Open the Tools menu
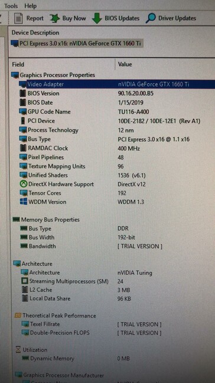215x383 pixels. pyautogui.click(x=11, y=6)
